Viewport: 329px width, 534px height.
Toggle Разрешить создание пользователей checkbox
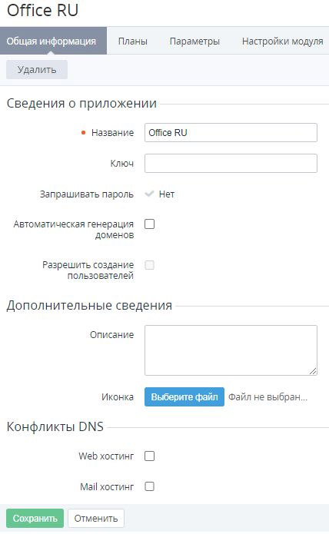click(150, 265)
